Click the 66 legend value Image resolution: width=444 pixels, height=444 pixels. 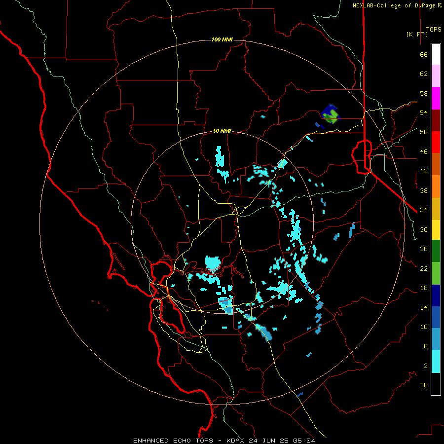424,55
